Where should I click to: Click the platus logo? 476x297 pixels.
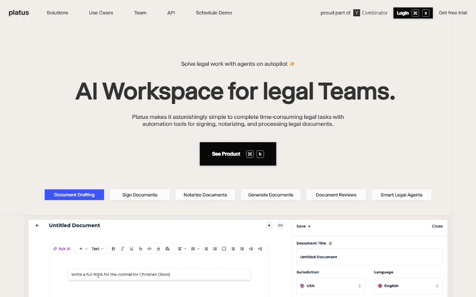tap(19, 13)
